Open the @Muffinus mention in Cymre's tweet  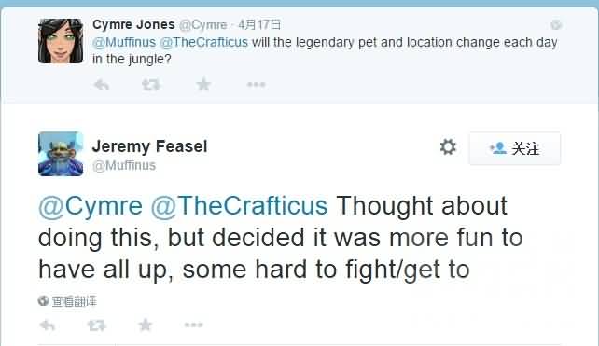[124, 42]
